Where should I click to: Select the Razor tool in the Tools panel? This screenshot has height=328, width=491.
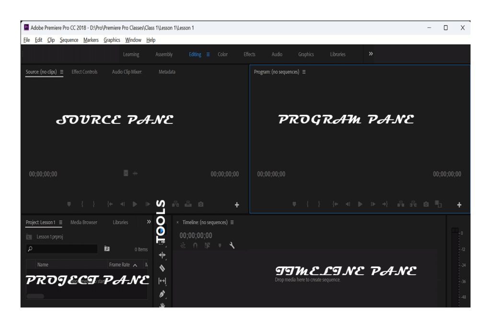point(162,268)
